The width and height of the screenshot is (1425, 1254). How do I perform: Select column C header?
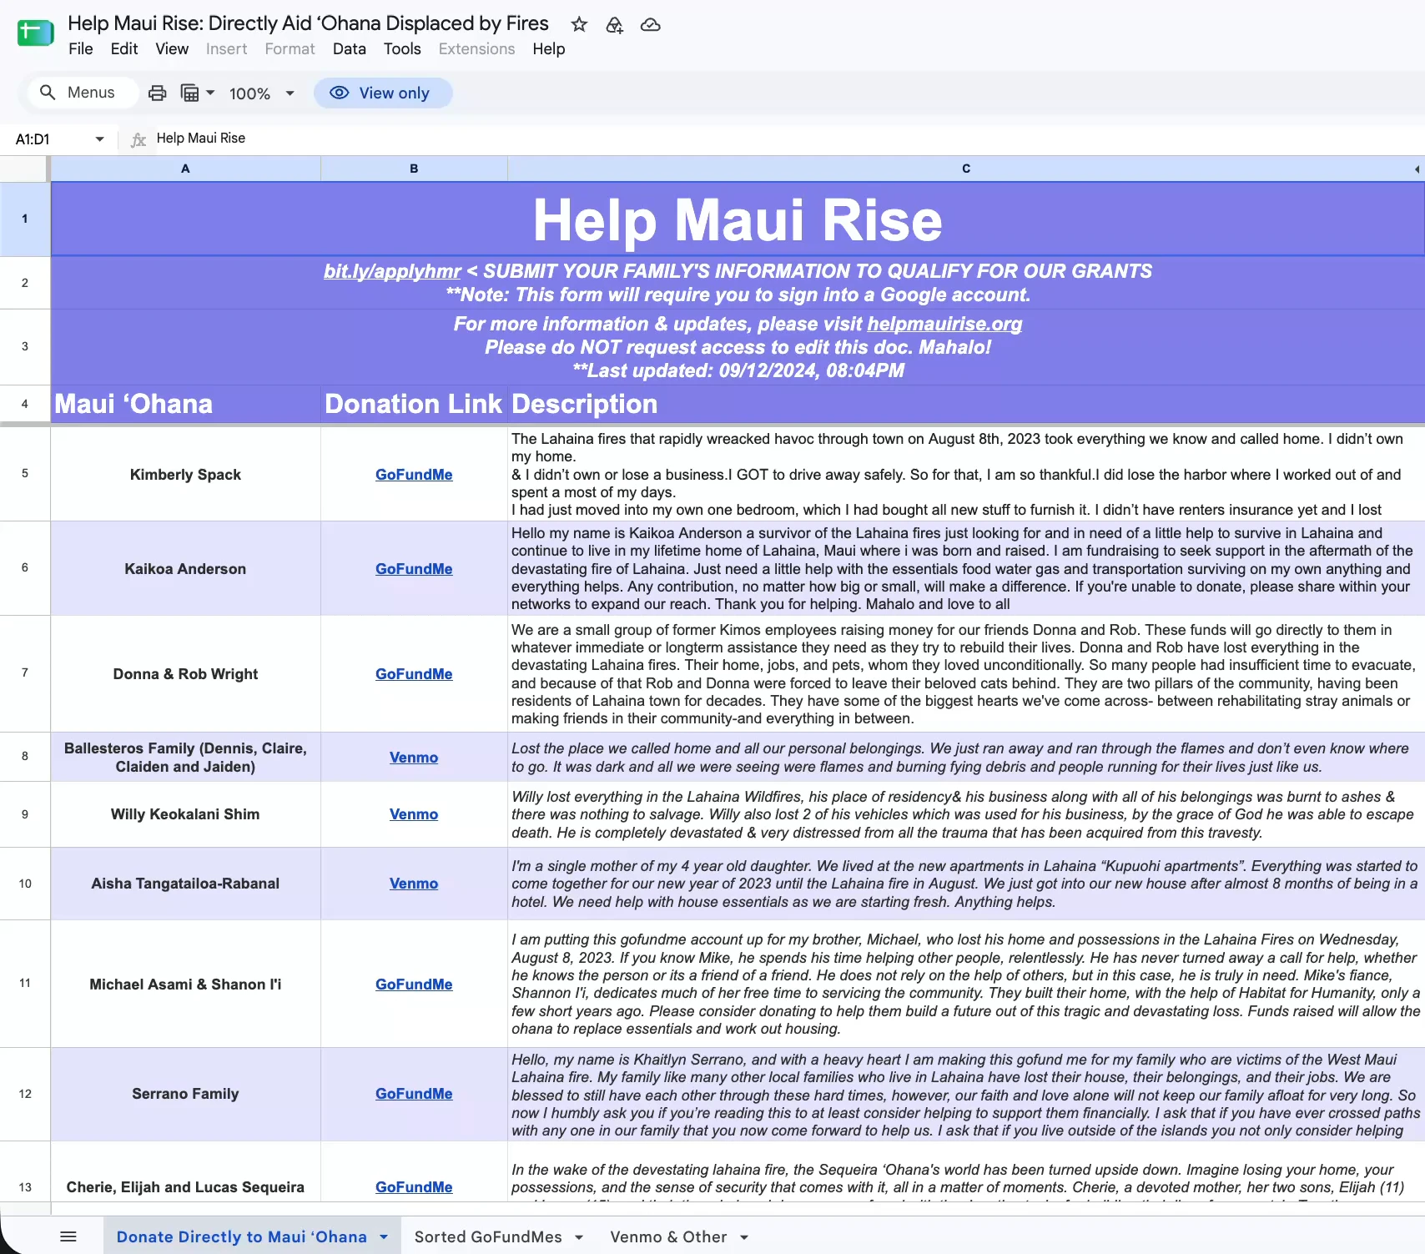tap(965, 169)
